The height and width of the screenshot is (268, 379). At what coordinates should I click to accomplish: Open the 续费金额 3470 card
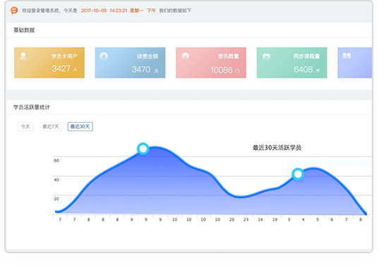click(x=131, y=63)
